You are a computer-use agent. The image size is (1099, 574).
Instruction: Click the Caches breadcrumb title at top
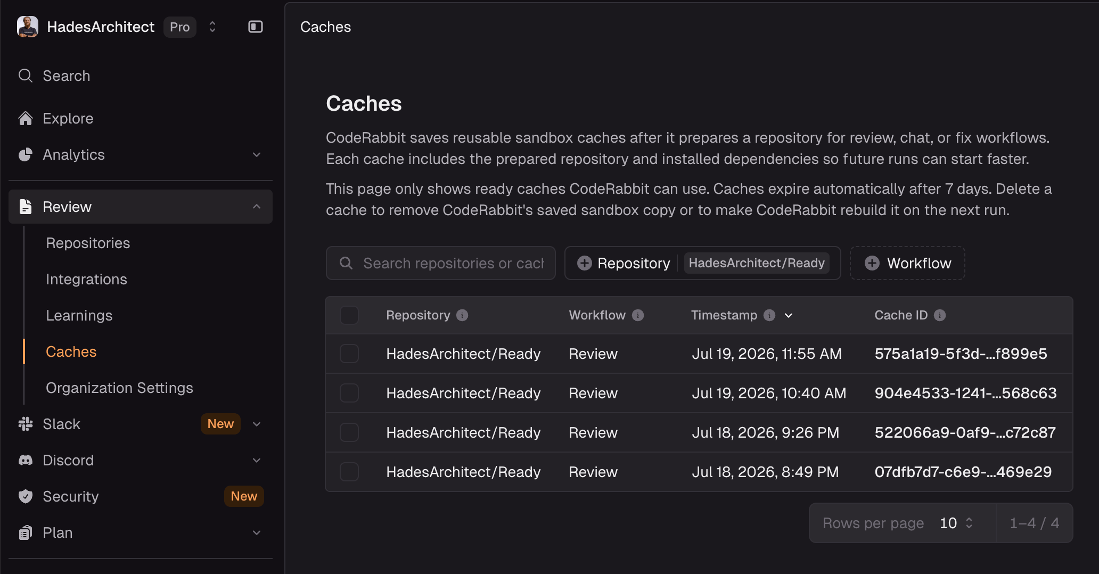(325, 27)
